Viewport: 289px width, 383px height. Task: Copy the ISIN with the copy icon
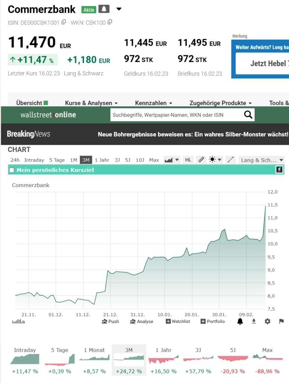point(64,22)
